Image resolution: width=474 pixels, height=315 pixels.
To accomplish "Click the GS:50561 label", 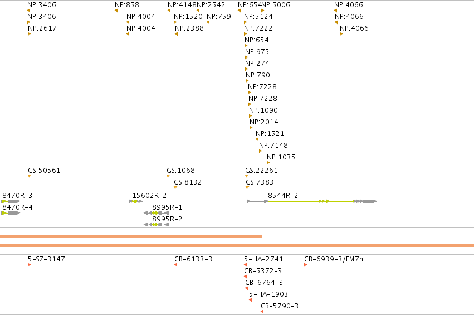I will (44, 171).
